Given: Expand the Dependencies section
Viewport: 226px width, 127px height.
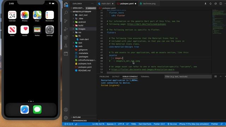Looking at the screenshot, I should [83, 121].
